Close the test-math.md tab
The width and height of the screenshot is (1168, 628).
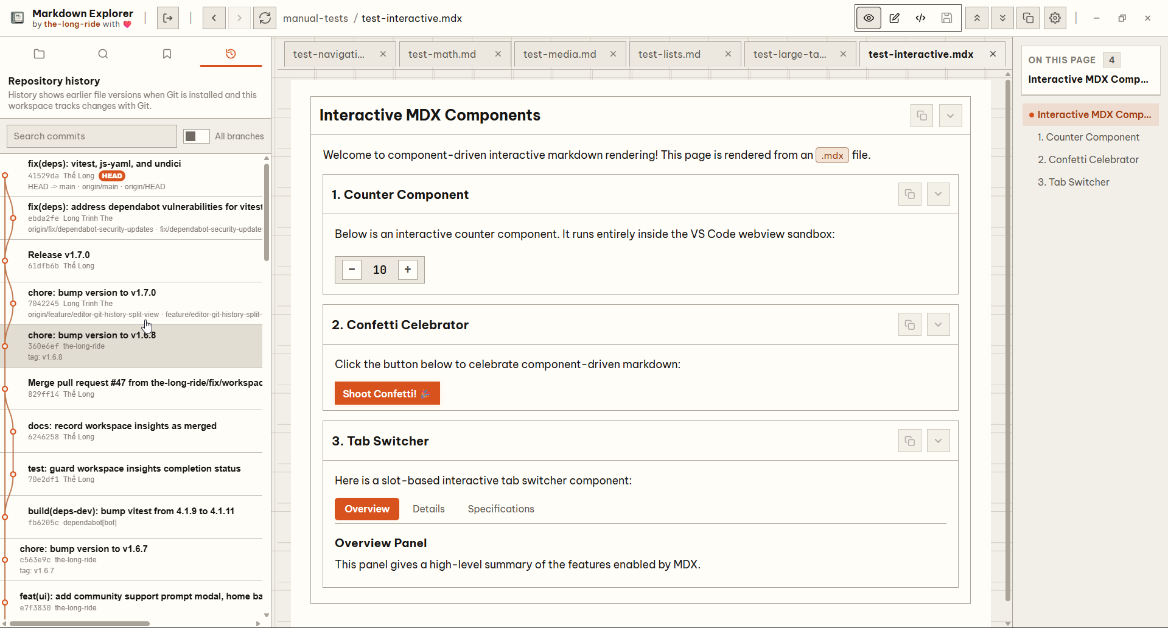coord(498,54)
